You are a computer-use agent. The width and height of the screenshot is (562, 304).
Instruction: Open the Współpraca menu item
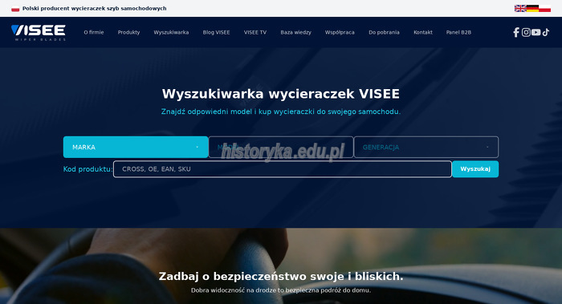340,32
